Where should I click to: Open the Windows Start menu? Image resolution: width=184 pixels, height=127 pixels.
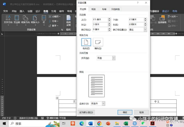[x=4, y=124]
